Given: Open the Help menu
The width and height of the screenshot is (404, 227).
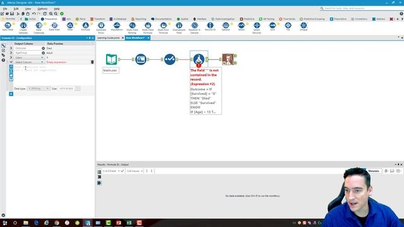Looking at the screenshot, I should coord(57,9).
